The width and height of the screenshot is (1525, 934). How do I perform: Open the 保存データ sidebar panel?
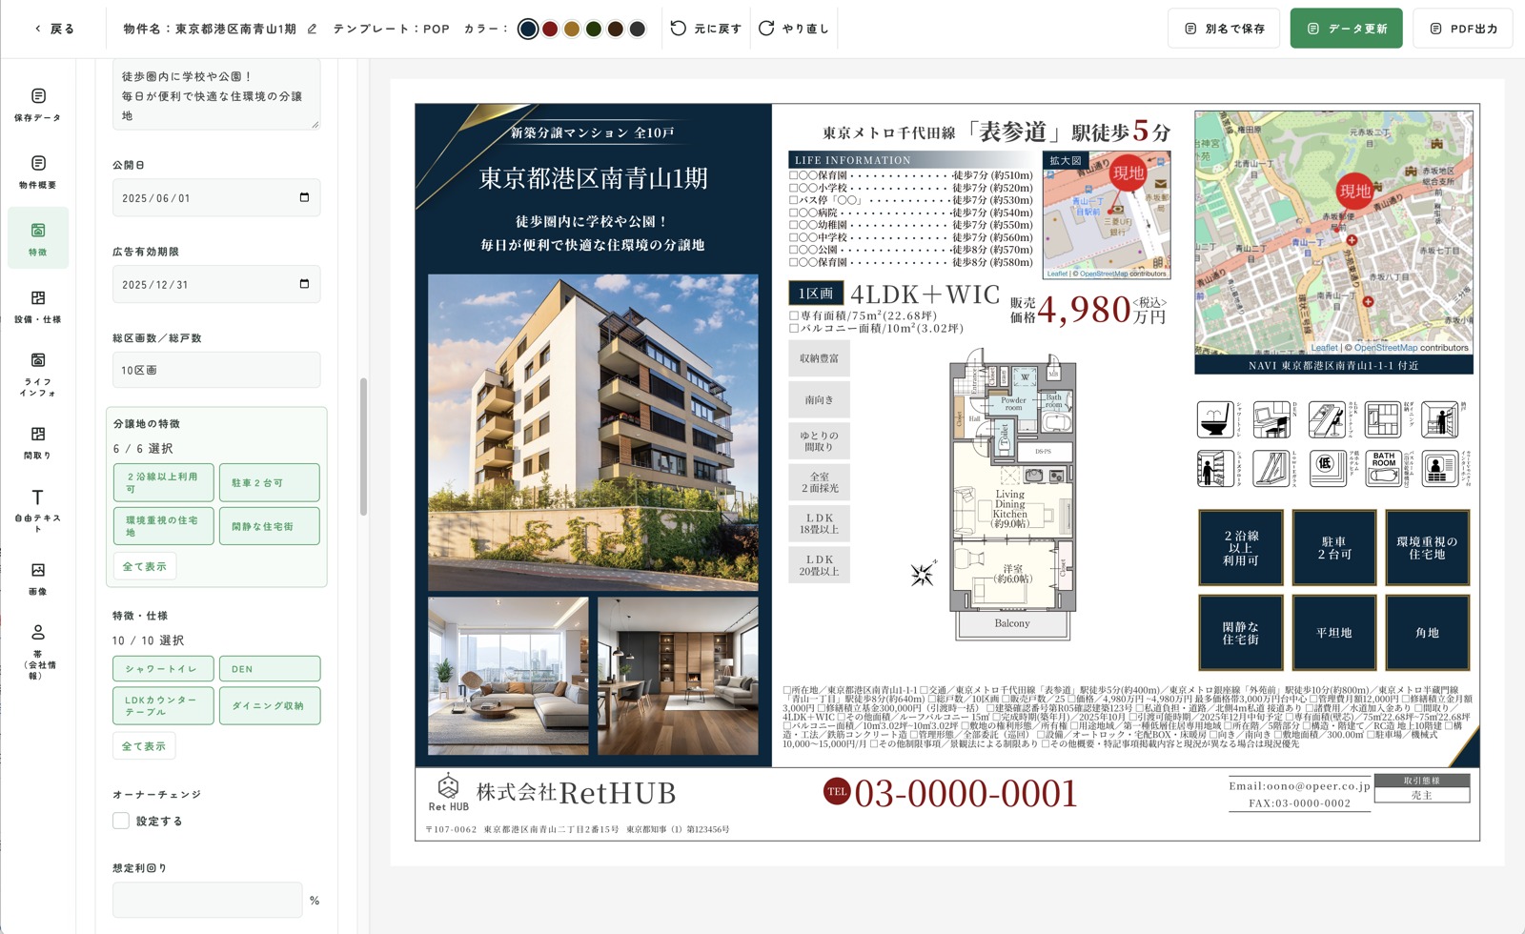coord(37,105)
